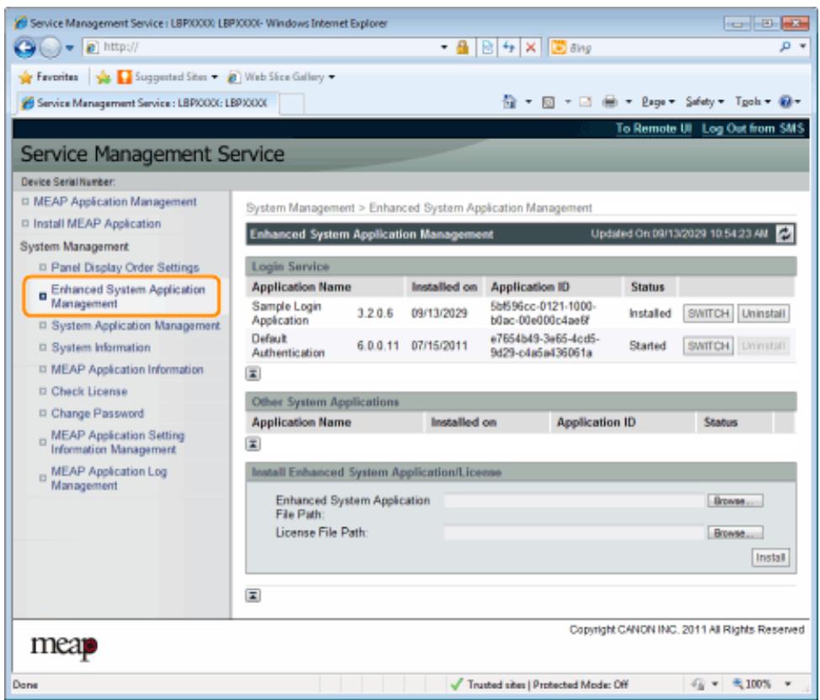
Task: Click the Feeds icon in the command bar
Action: [x=549, y=102]
